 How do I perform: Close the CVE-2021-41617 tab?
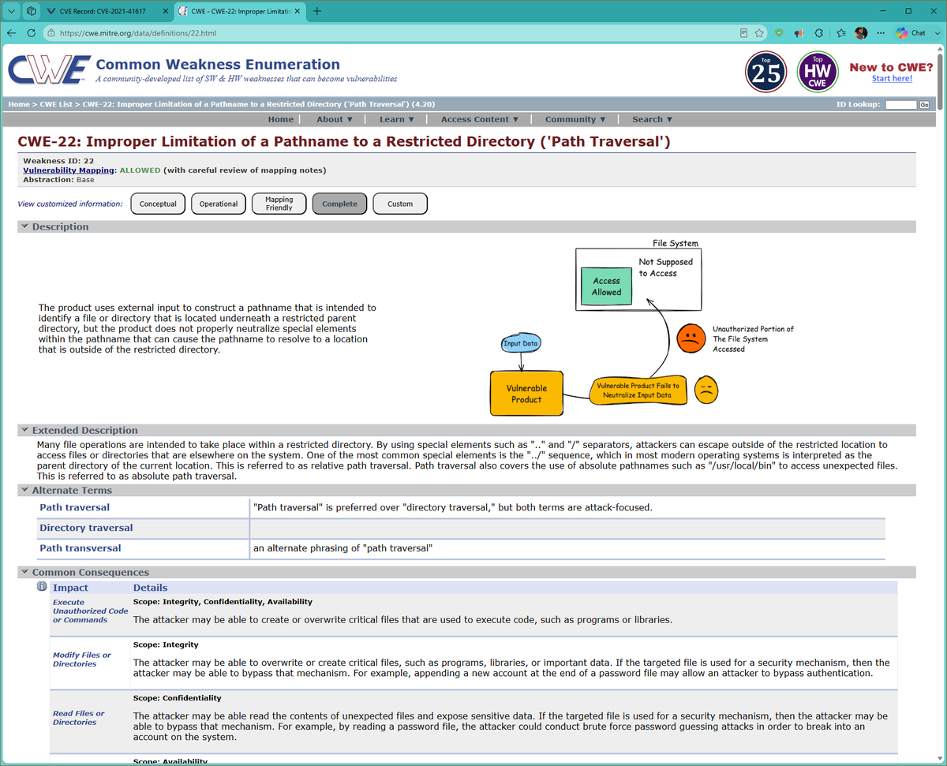tap(164, 11)
